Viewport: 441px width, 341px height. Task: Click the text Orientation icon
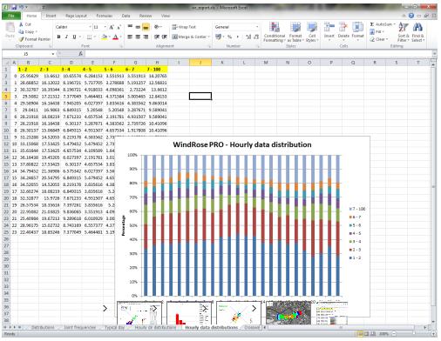[157, 27]
